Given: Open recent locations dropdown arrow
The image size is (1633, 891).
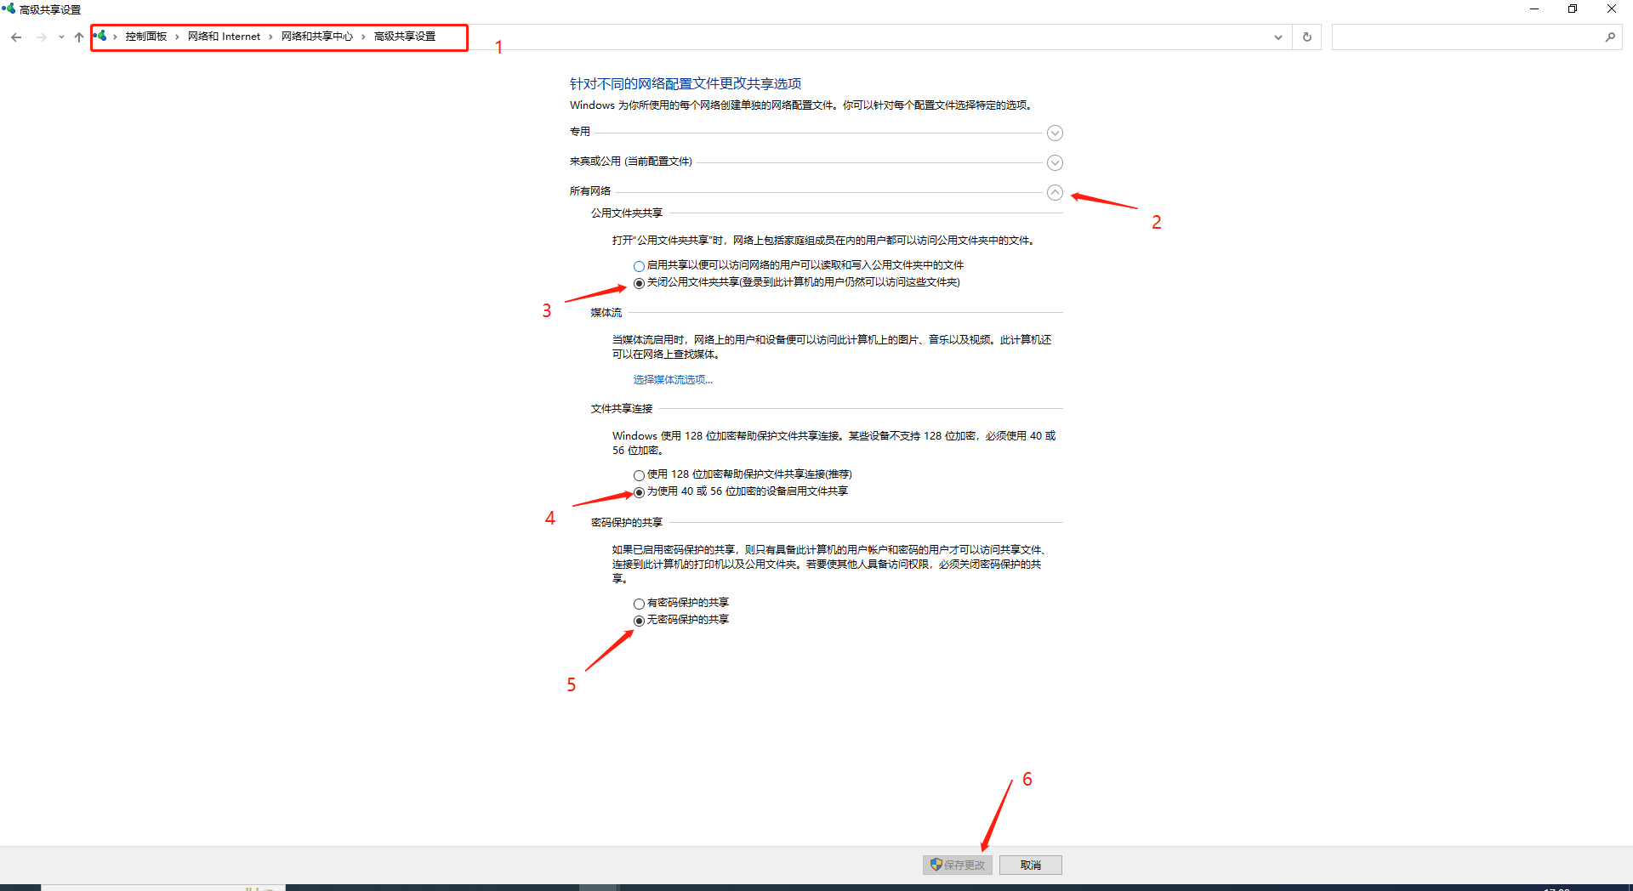Looking at the screenshot, I should click(x=61, y=37).
